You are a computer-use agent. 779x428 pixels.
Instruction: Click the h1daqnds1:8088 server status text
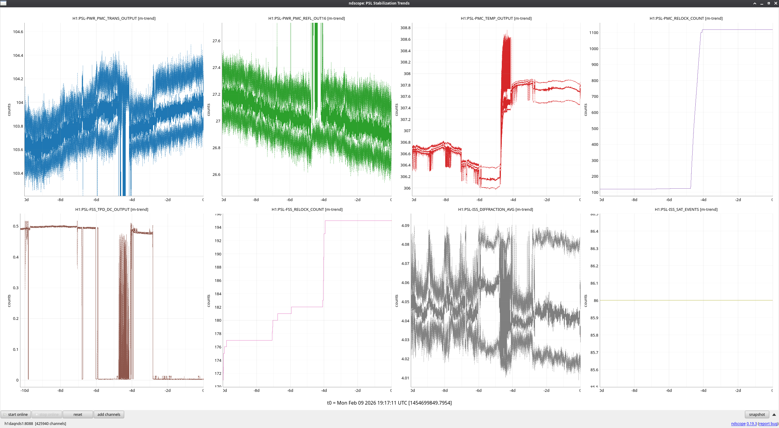[19, 423]
